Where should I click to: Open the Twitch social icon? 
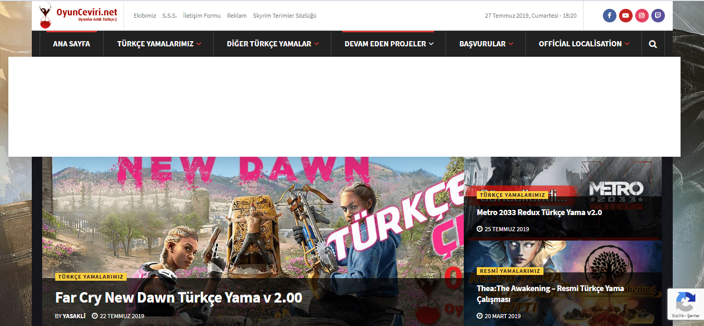[x=658, y=16]
